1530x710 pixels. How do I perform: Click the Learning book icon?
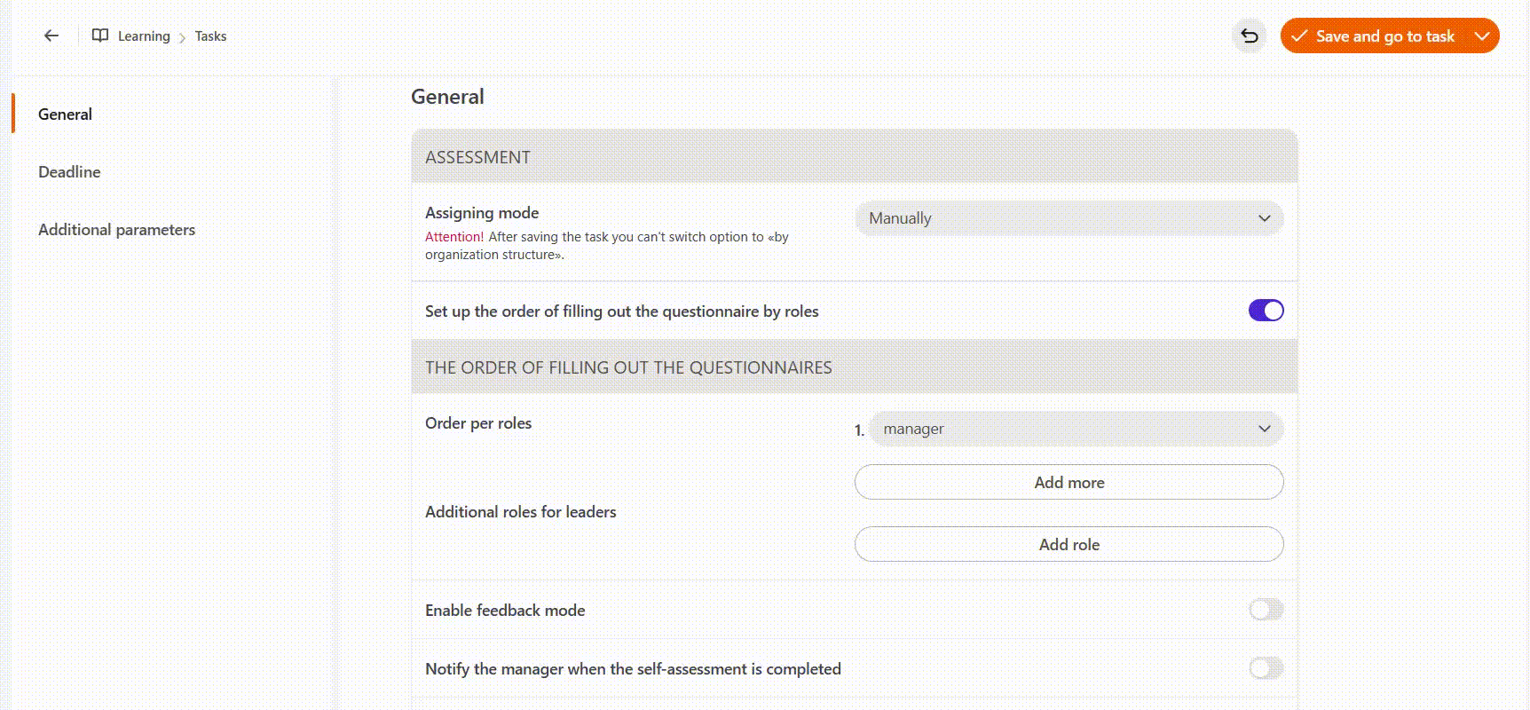[100, 35]
